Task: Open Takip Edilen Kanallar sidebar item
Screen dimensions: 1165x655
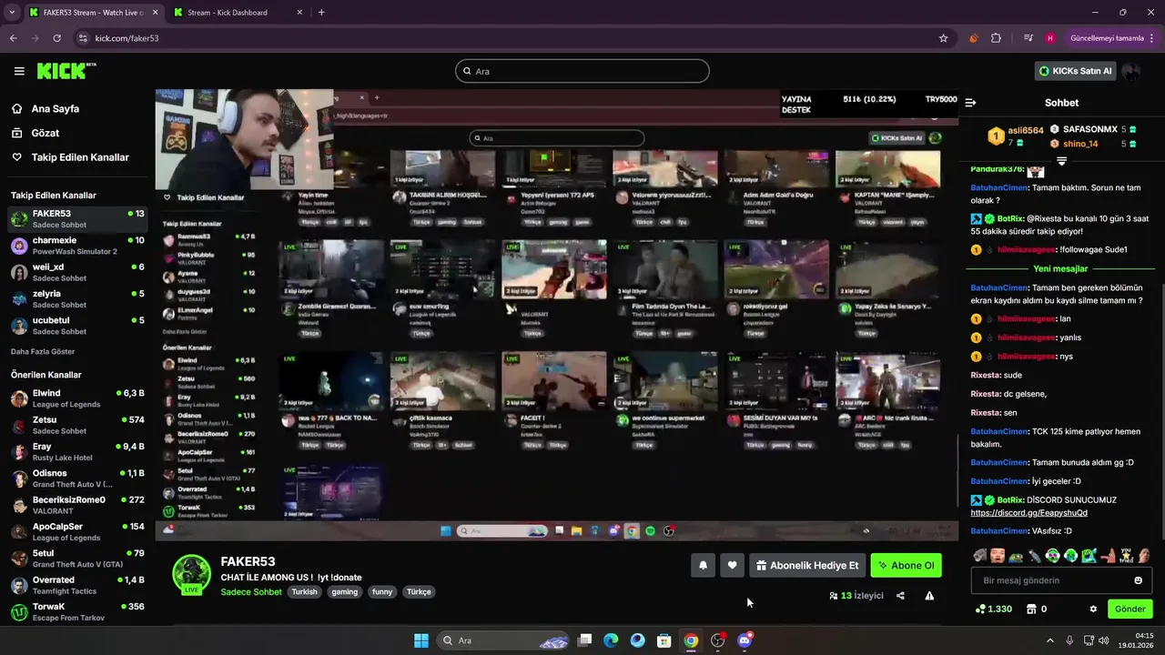Action: [70, 157]
